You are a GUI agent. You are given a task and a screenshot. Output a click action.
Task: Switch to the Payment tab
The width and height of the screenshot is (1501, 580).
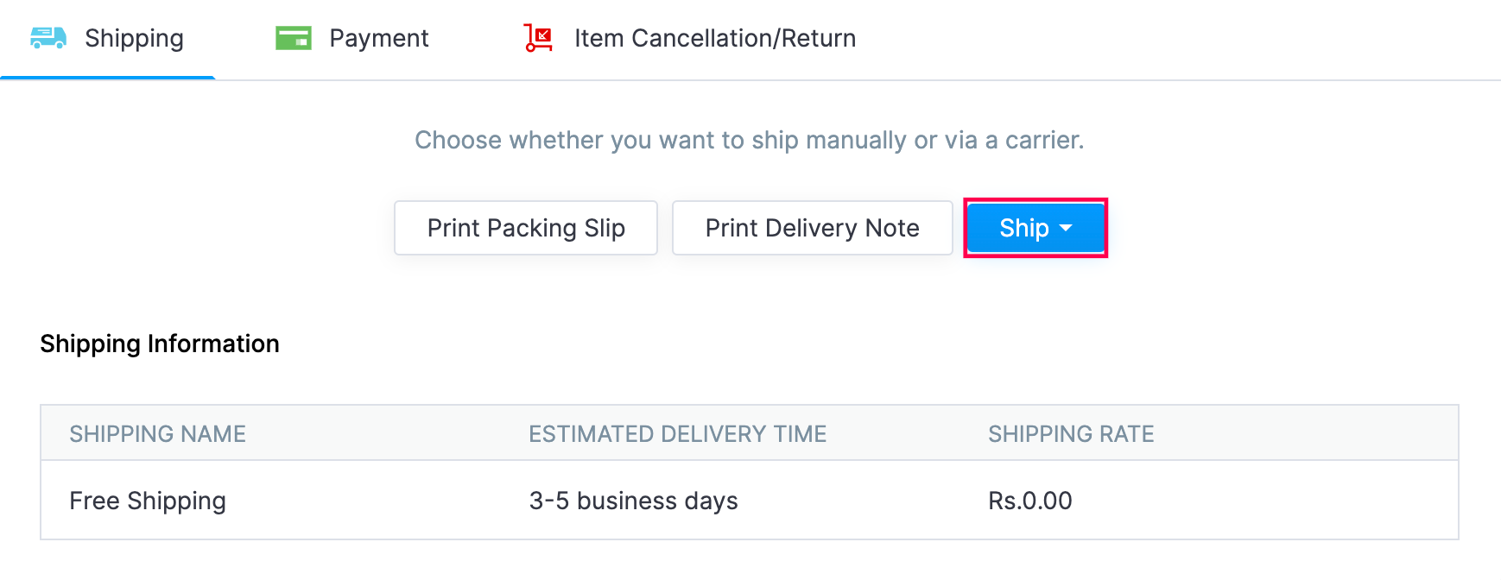[x=378, y=37]
